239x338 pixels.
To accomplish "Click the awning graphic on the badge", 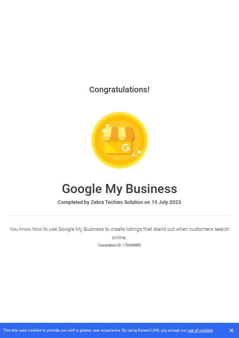I will (x=119, y=133).
